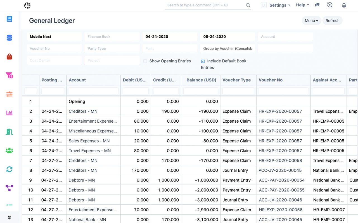
Task: Open the red shopping bag sidebar icon
Action: pyautogui.click(x=10, y=57)
